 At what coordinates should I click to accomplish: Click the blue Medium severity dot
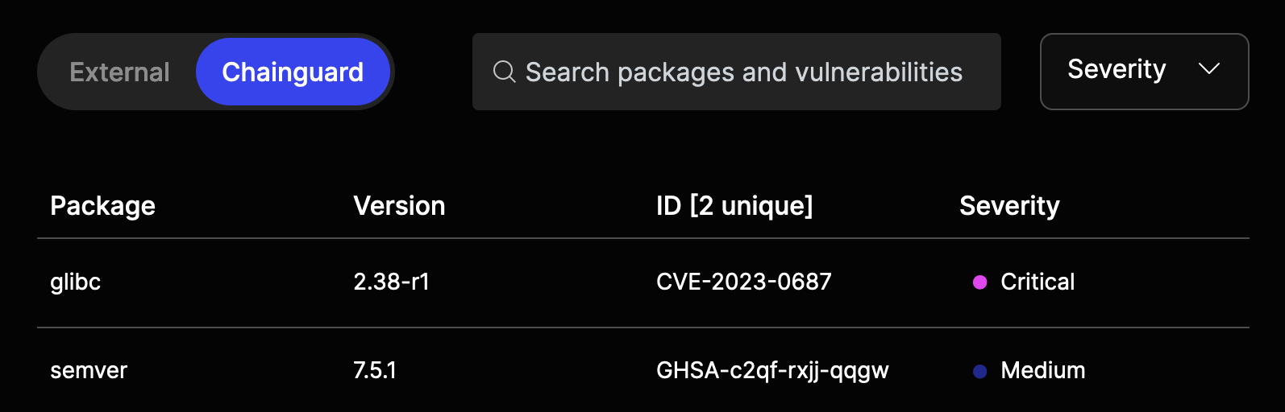tap(979, 371)
